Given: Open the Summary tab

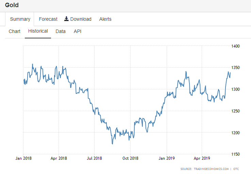Looking at the screenshot, I should pos(20,19).
